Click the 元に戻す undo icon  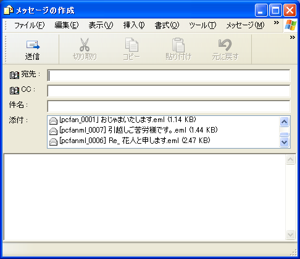[x=225, y=44]
